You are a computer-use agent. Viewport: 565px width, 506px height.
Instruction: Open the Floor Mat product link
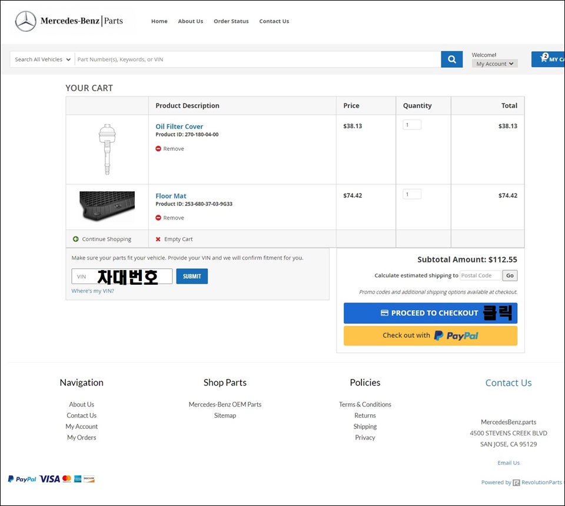click(171, 196)
